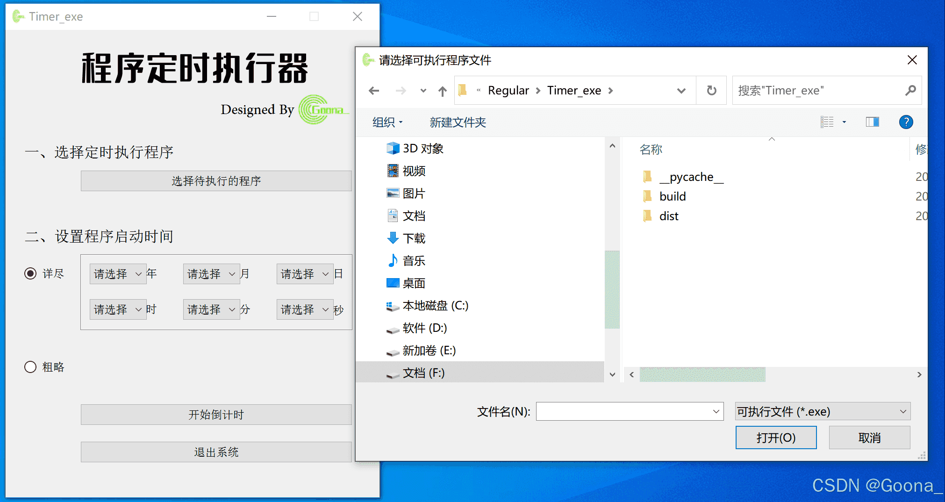
Task: Open the view options dropdown arrow
Action: (x=844, y=122)
